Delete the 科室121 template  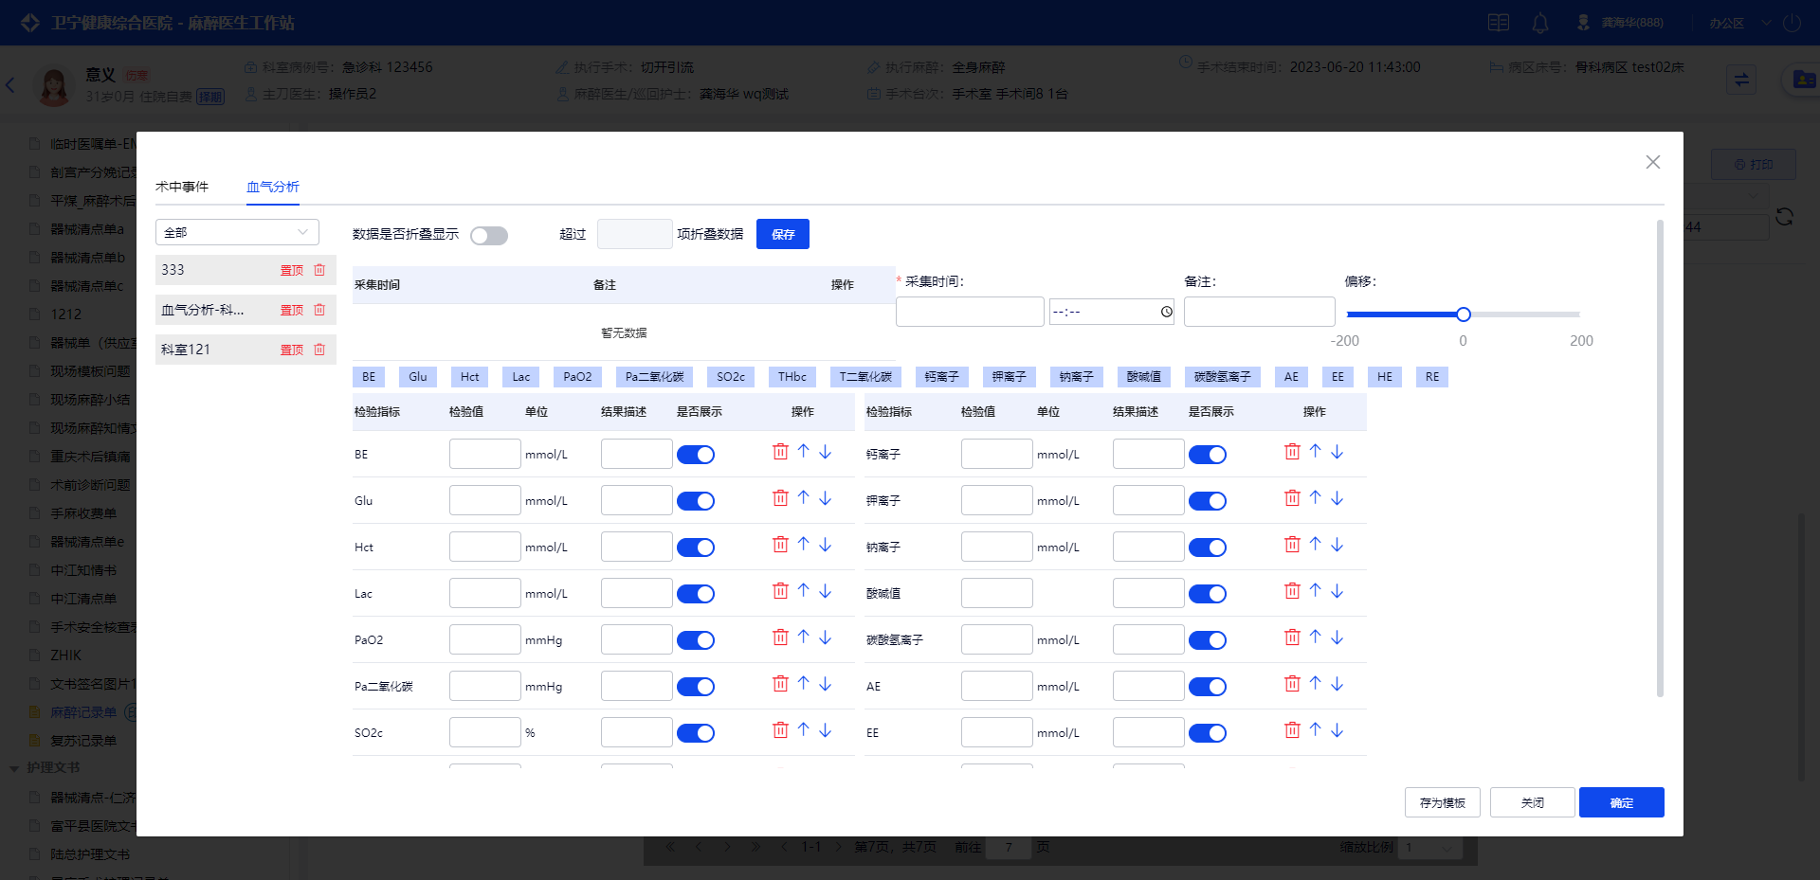[319, 350]
